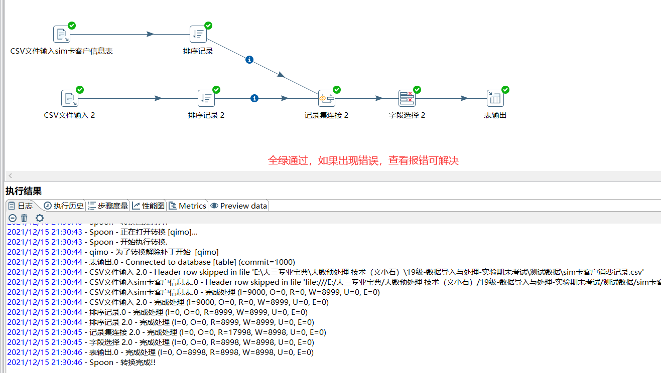661x373 pixels.
Task: Select the 排序记录 2 step icon
Action: coord(206,99)
